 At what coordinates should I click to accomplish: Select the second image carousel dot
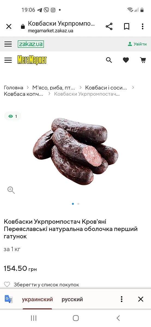(x=78, y=204)
